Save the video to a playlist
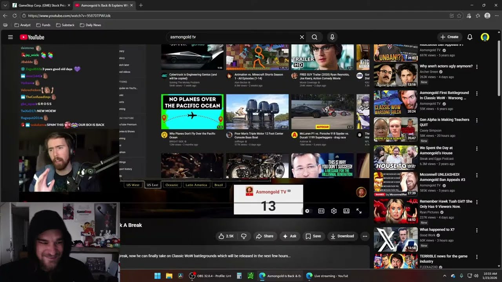This screenshot has width=502, height=282. (x=313, y=236)
